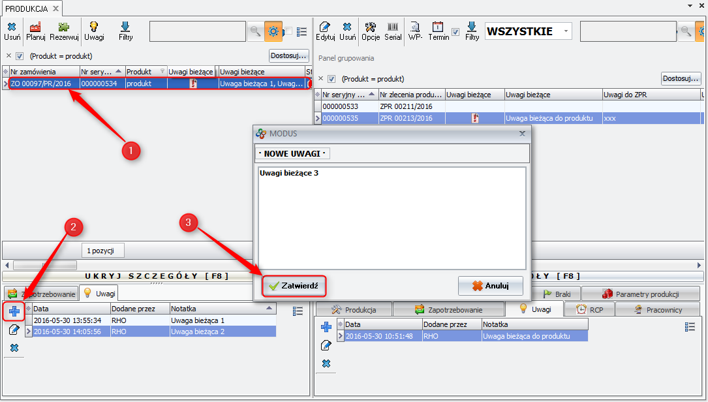Open right Produkcja tab
Image resolution: width=708 pixels, height=402 pixels.
354,310
